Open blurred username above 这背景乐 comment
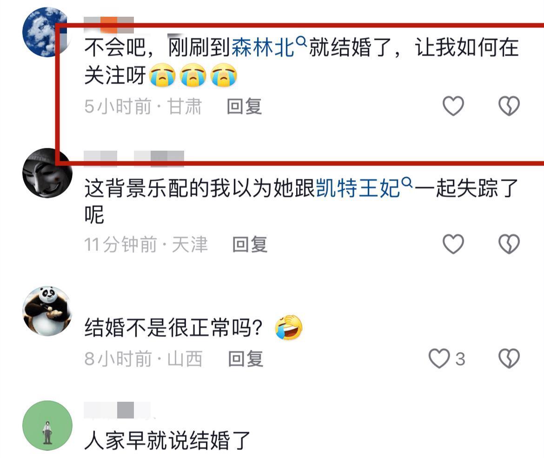Image resolution: width=544 pixels, height=458 pixels. (134, 157)
